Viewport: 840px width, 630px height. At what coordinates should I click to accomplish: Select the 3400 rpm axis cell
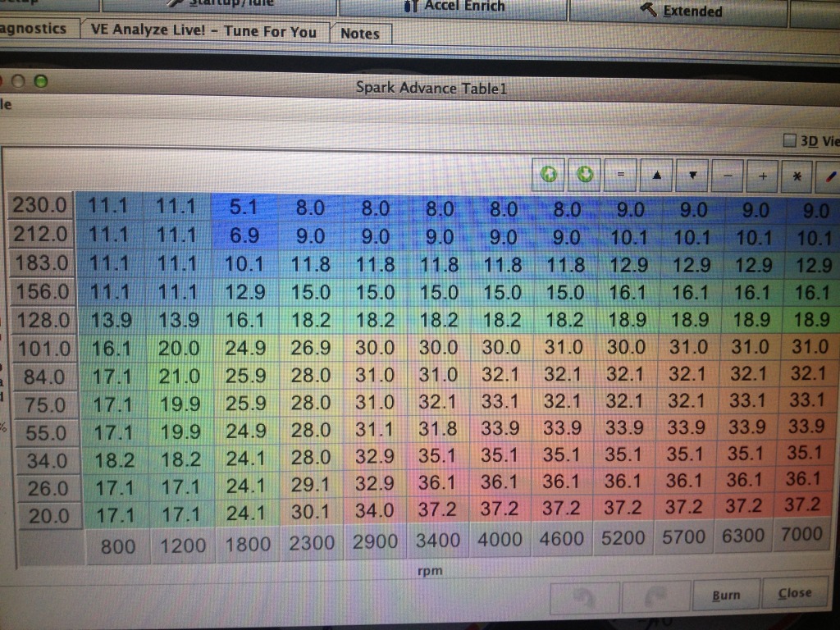(438, 540)
